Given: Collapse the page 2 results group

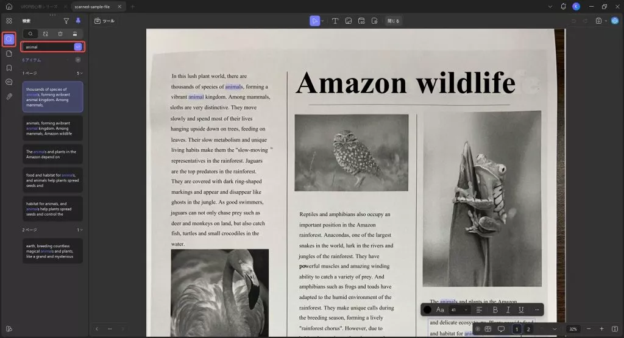Looking at the screenshot, I should [81, 230].
